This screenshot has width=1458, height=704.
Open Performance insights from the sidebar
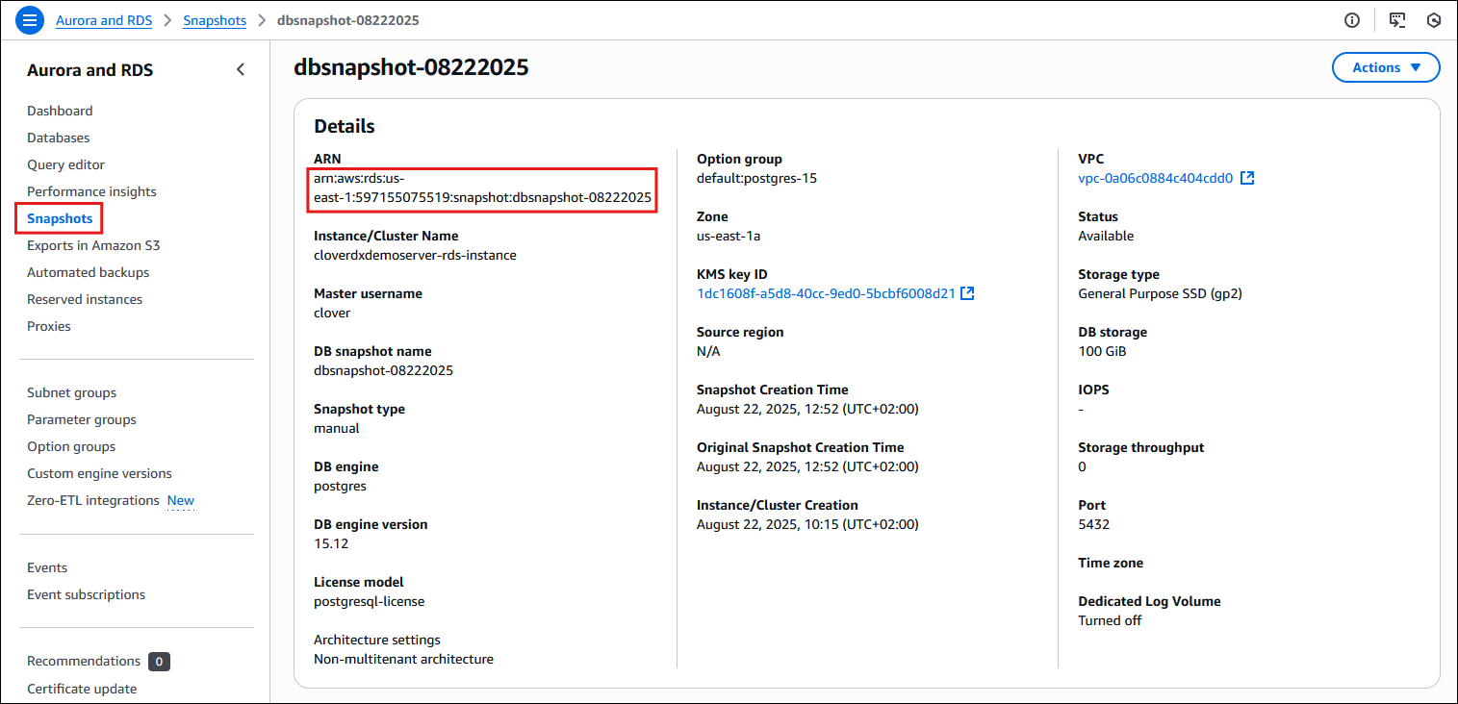[91, 191]
